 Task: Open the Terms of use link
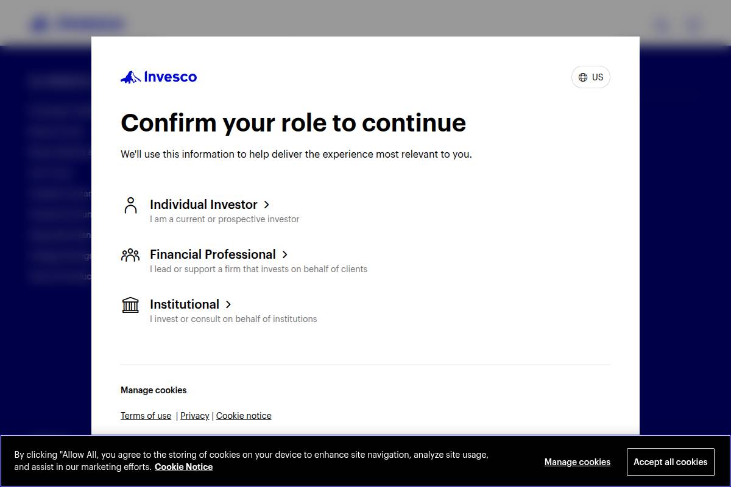146,416
